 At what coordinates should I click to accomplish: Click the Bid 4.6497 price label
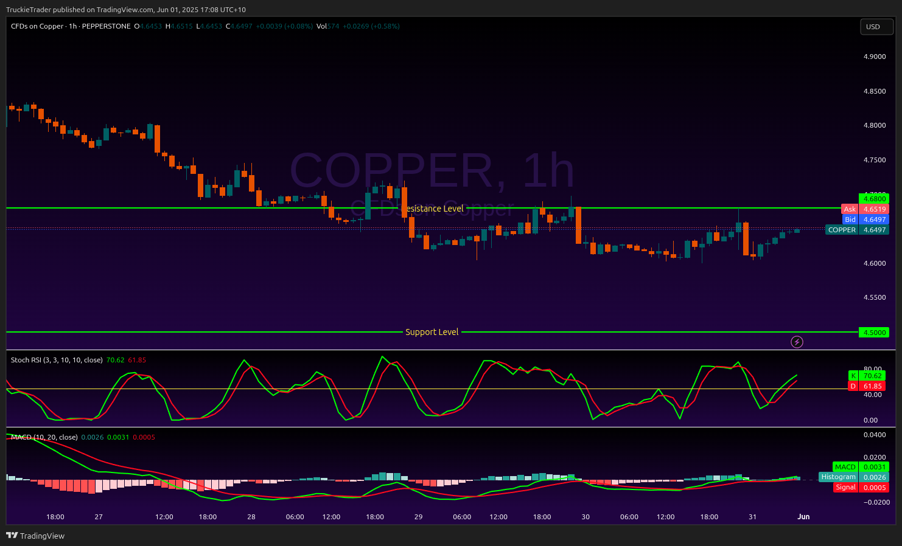point(865,219)
